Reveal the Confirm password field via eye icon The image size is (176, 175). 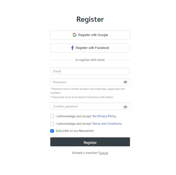[x=125, y=107]
